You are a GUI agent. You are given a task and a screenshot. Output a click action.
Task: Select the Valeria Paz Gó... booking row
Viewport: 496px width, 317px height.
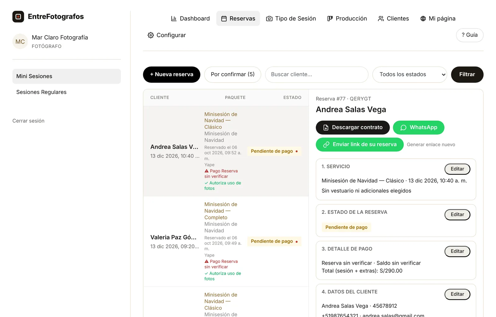(x=226, y=242)
